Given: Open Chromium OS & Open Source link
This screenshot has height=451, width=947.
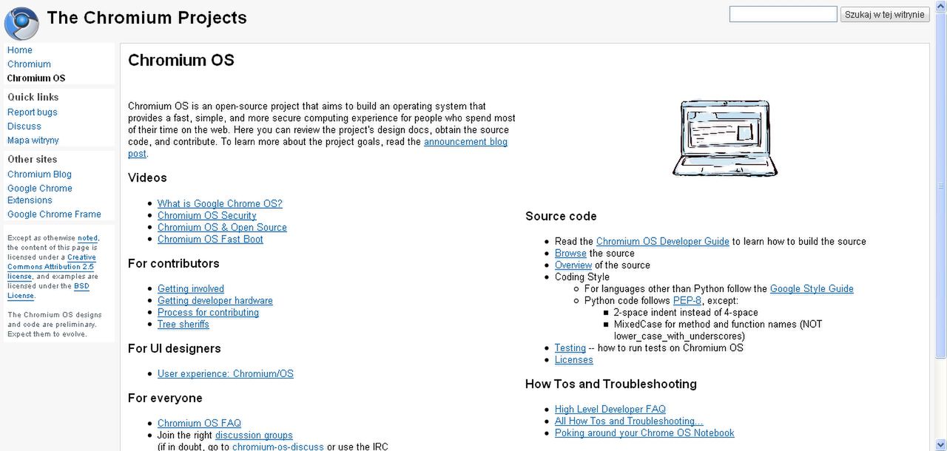Looking at the screenshot, I should [222, 228].
